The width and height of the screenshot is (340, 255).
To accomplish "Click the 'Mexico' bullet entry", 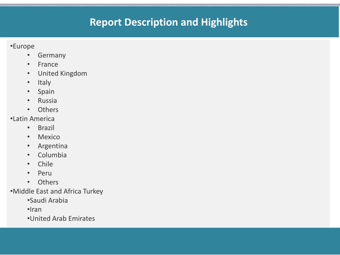I will tap(49, 137).
